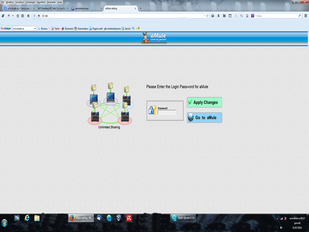Open the Firefox hamburger menu
The width and height of the screenshot is (309, 232).
[x=305, y=16]
